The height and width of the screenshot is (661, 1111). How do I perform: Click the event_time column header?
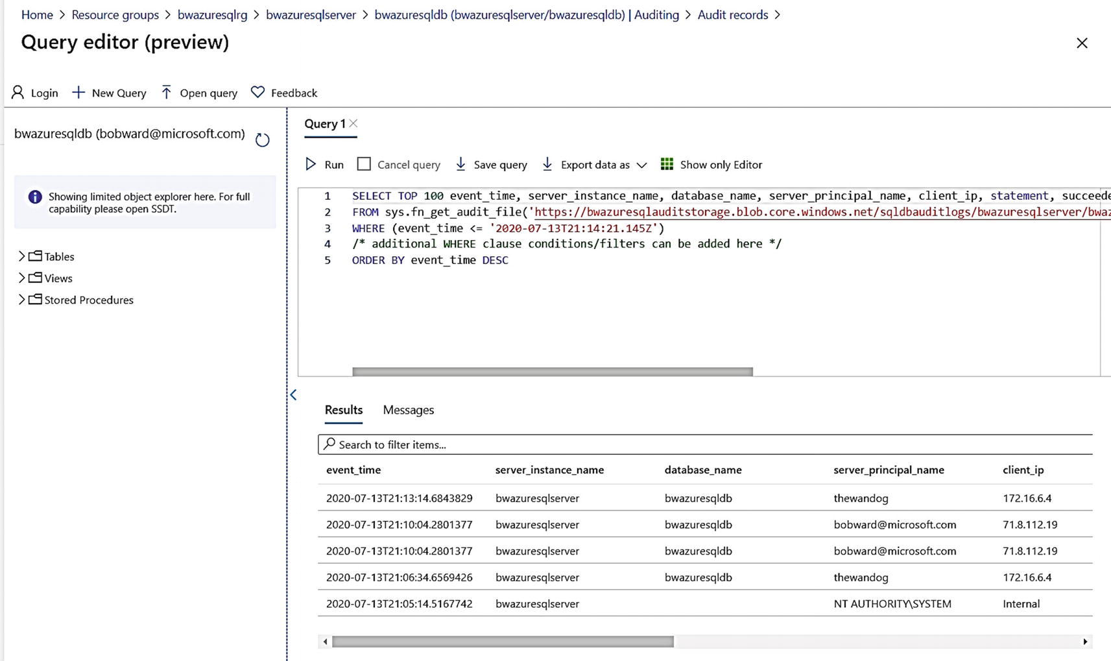point(353,470)
